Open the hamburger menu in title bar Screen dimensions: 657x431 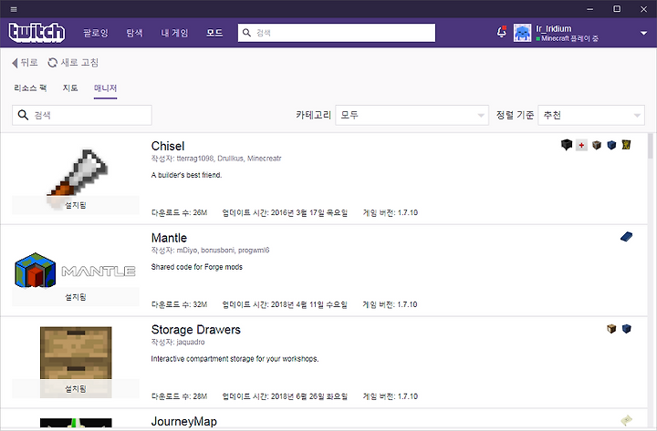[14, 9]
